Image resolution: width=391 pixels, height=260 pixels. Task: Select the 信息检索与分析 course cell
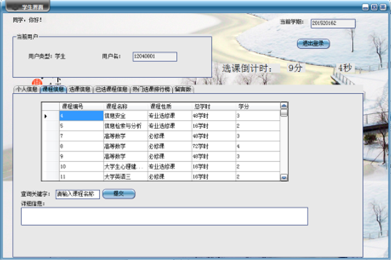click(x=124, y=126)
